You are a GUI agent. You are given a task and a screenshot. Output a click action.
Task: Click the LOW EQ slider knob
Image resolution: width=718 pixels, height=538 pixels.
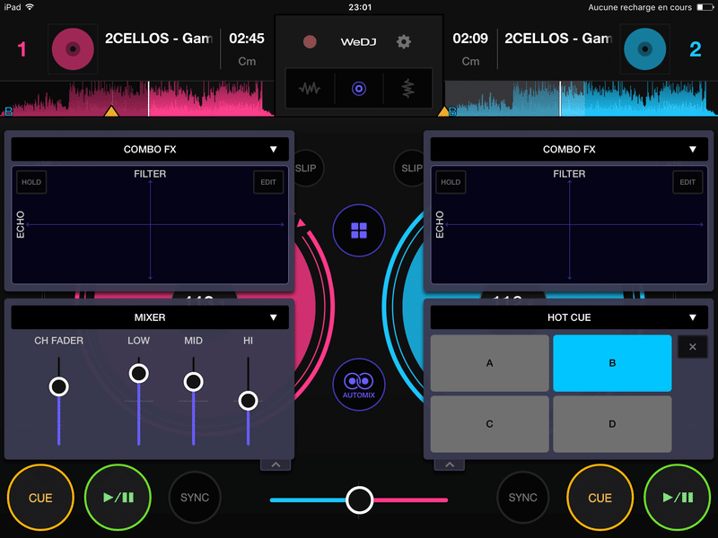[139, 373]
